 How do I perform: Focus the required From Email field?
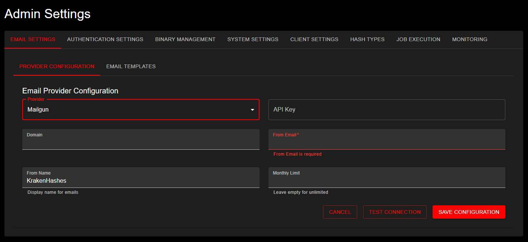tap(387, 142)
